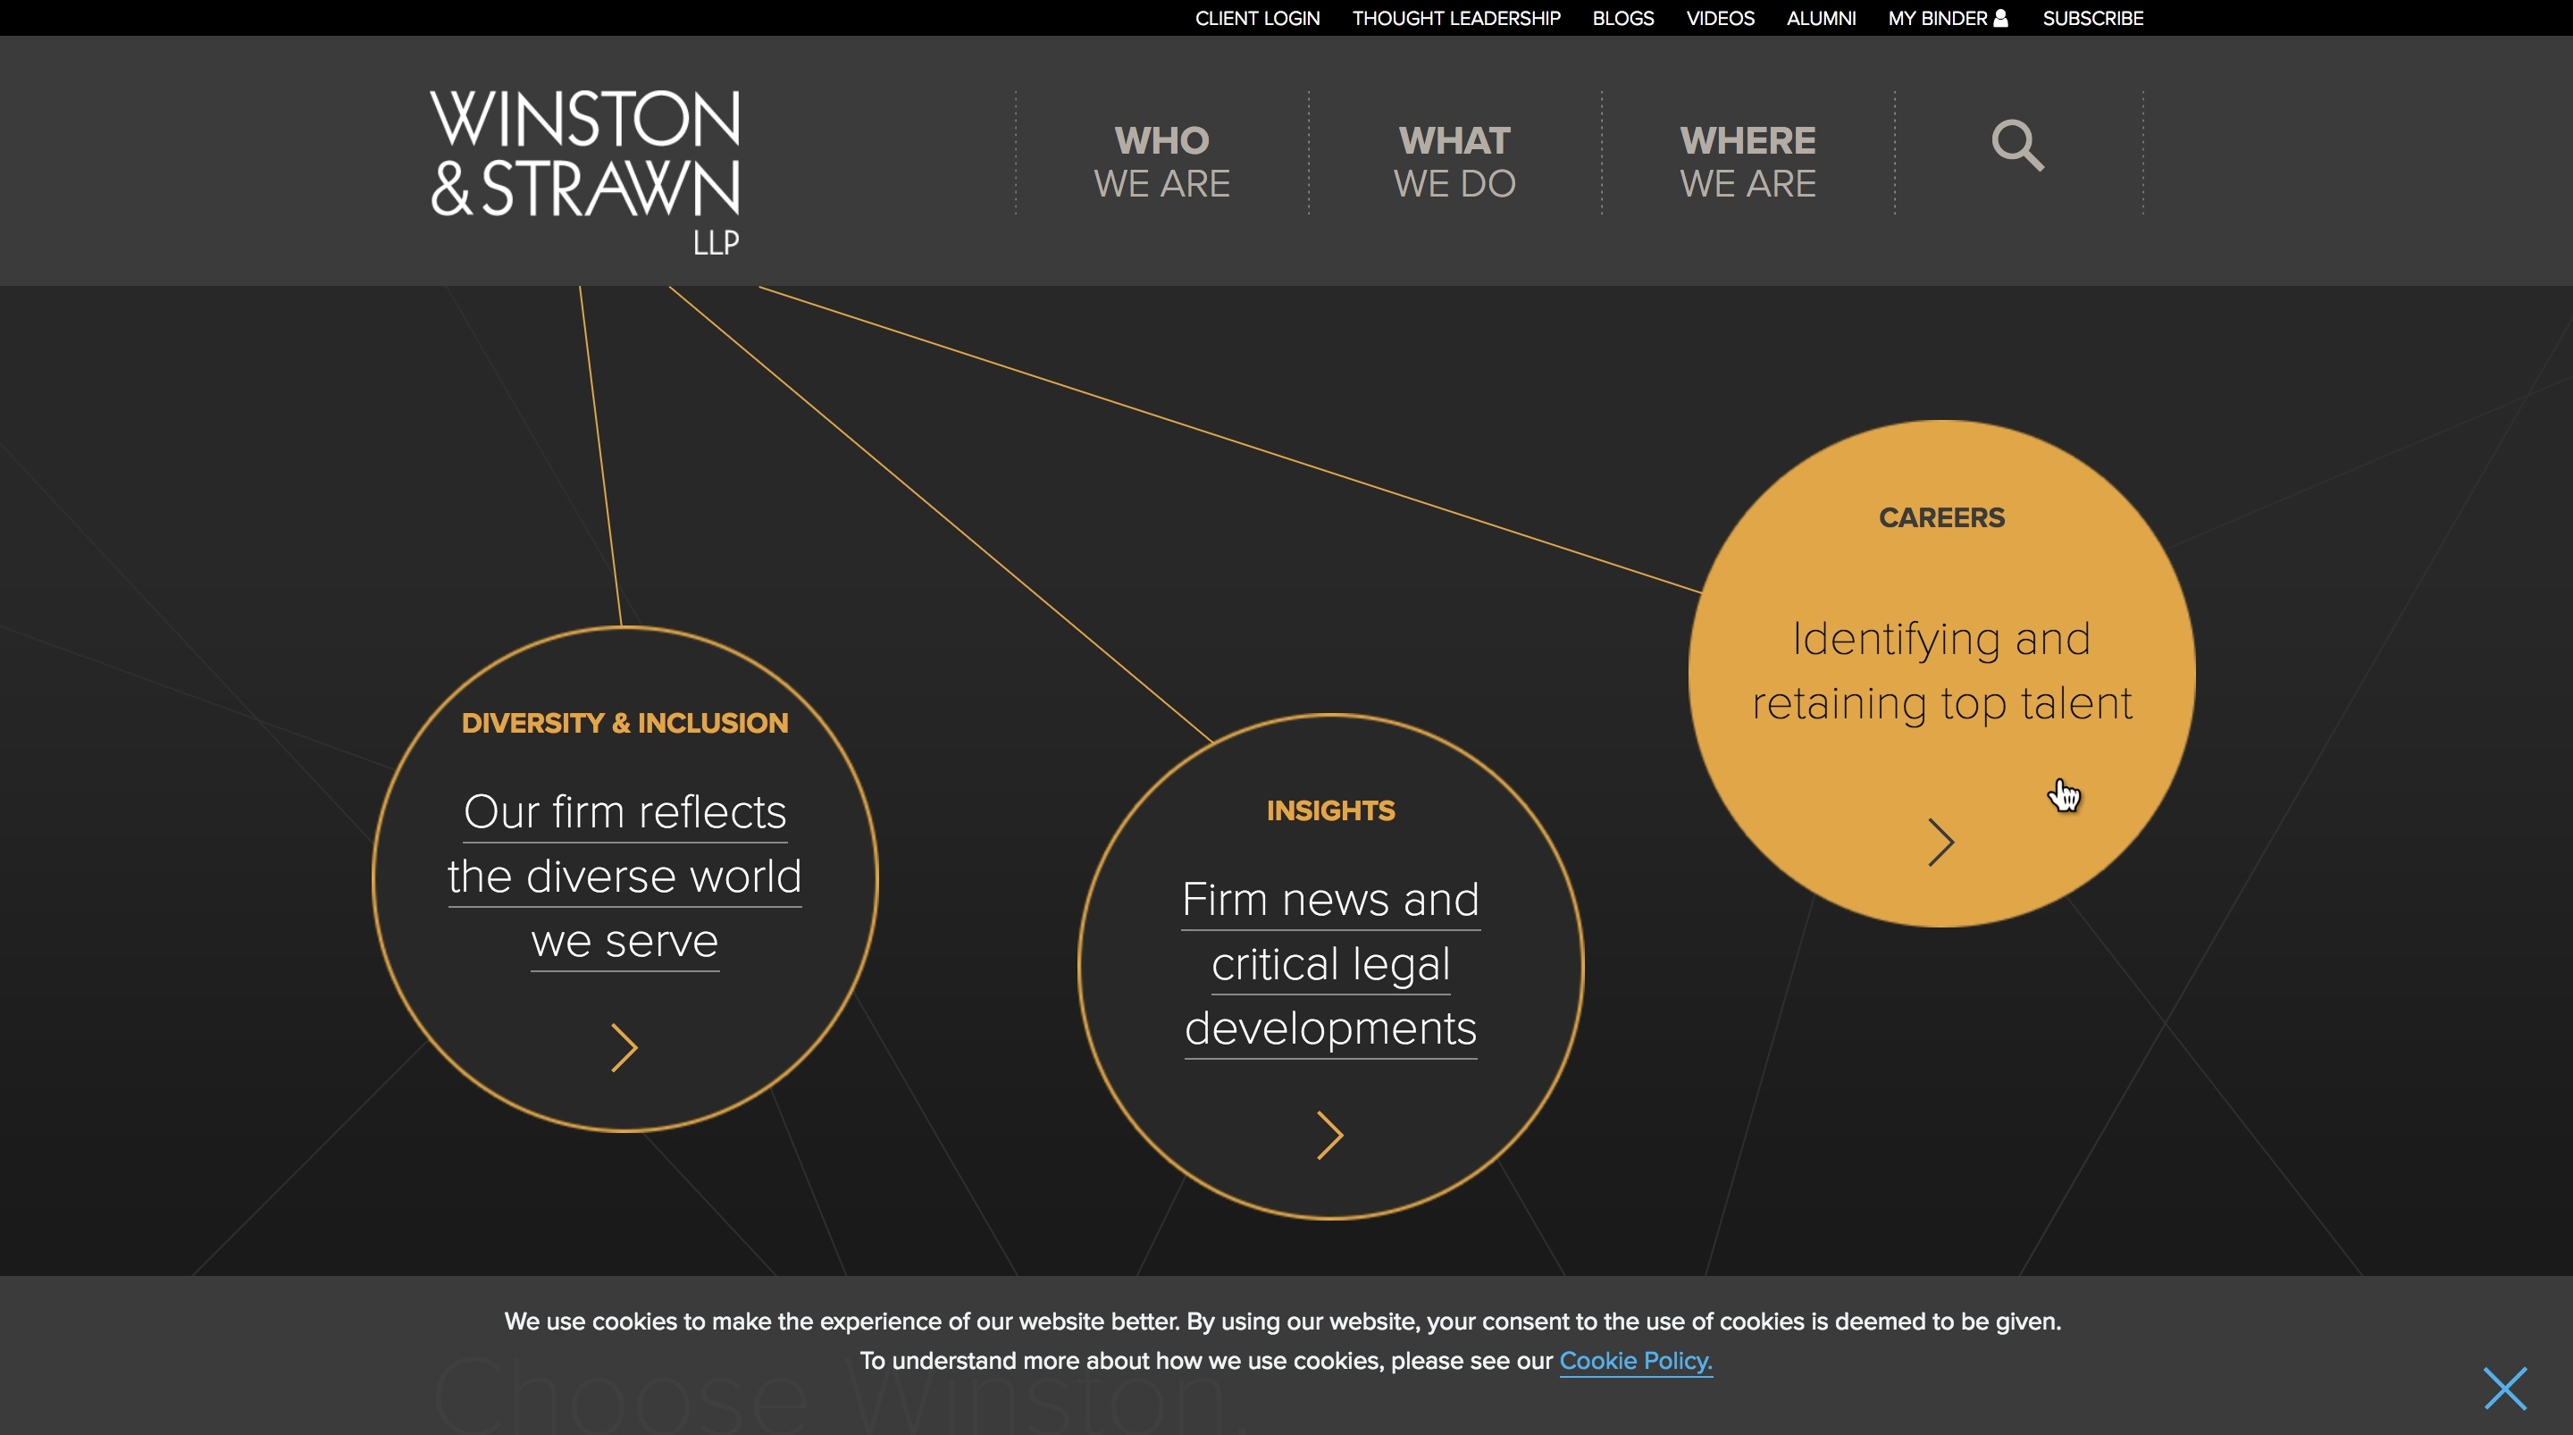Click the CAREERS heading
Image resolution: width=2573 pixels, height=1435 pixels.
coord(1941,517)
